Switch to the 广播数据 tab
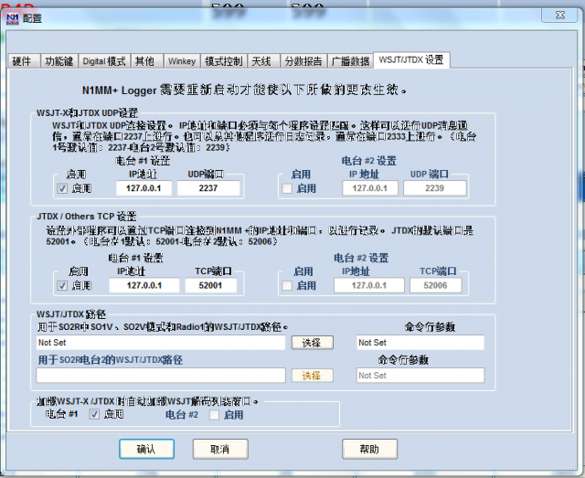585x478 pixels. click(x=350, y=61)
